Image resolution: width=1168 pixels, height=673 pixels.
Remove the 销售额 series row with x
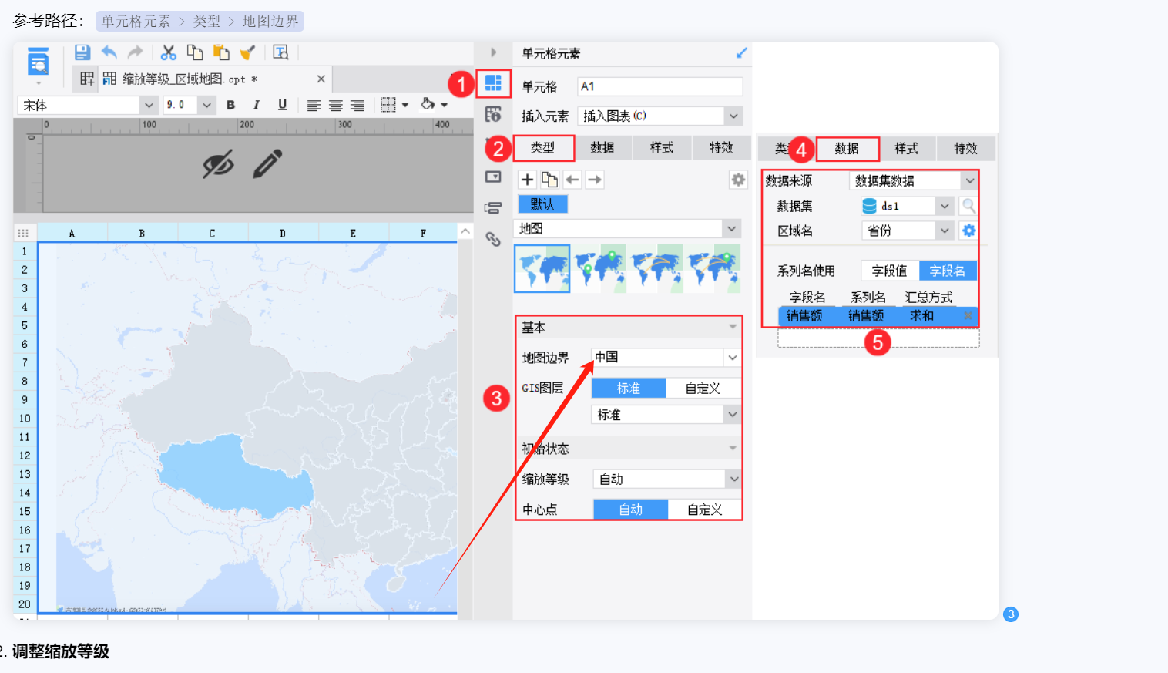pos(968,315)
